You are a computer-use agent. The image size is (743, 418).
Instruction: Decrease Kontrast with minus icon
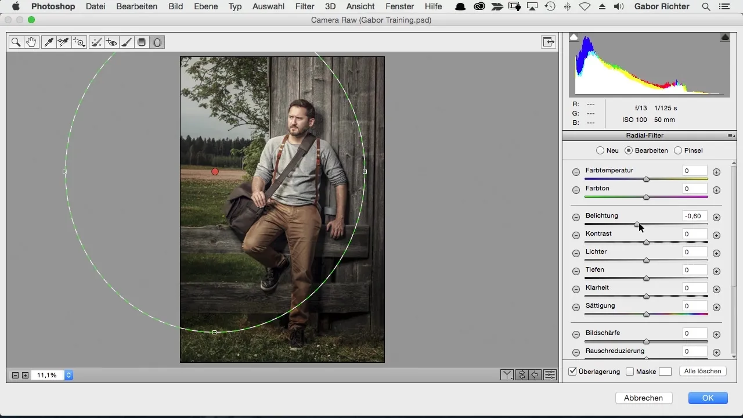(576, 235)
